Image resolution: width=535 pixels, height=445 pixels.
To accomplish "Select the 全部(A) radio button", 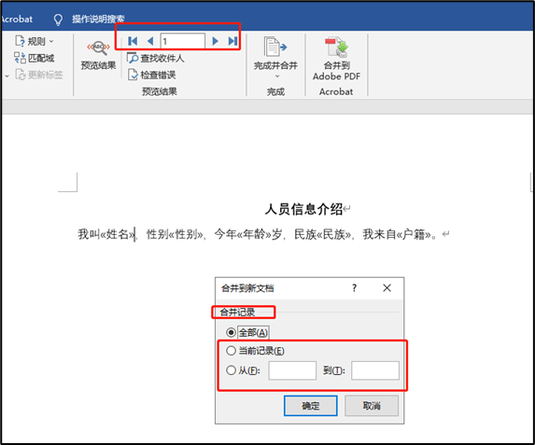I will point(231,332).
